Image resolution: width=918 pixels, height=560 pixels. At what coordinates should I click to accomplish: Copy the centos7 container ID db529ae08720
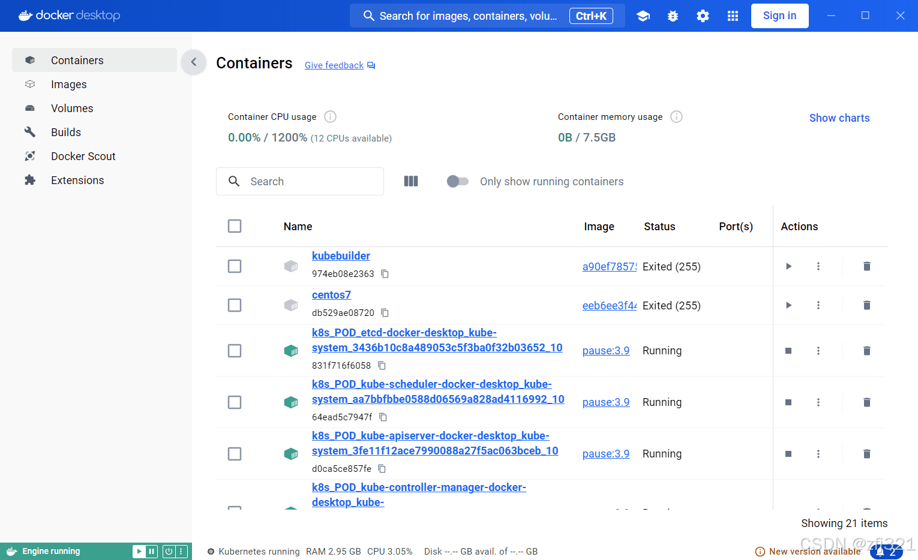pos(385,313)
